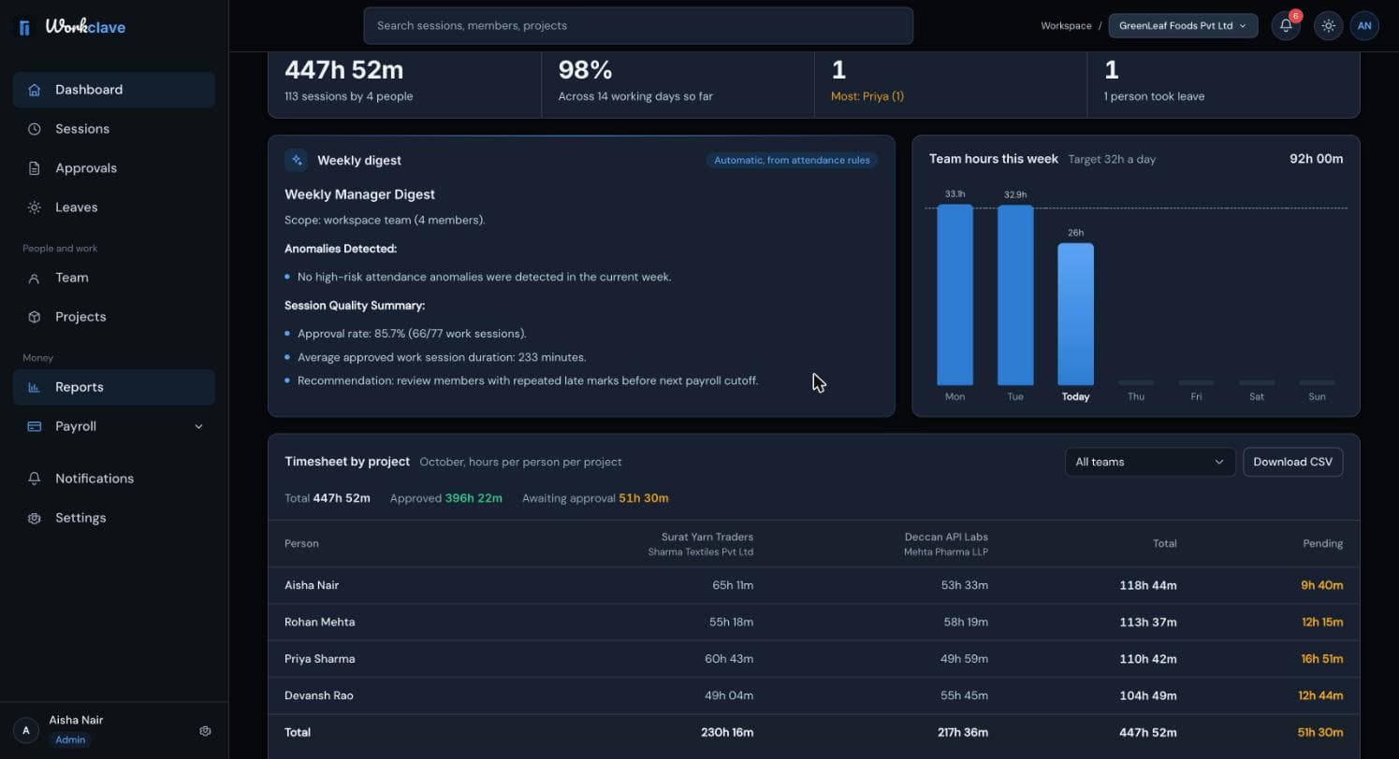Click the Settings gear icon in sidebar menu
Screen dimensions: 1399x759
tap(35, 518)
